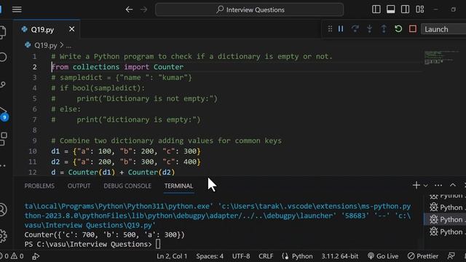This screenshot has height=262, width=466.
Task: Open the feedback icon in status bar
Action: click(x=451, y=256)
